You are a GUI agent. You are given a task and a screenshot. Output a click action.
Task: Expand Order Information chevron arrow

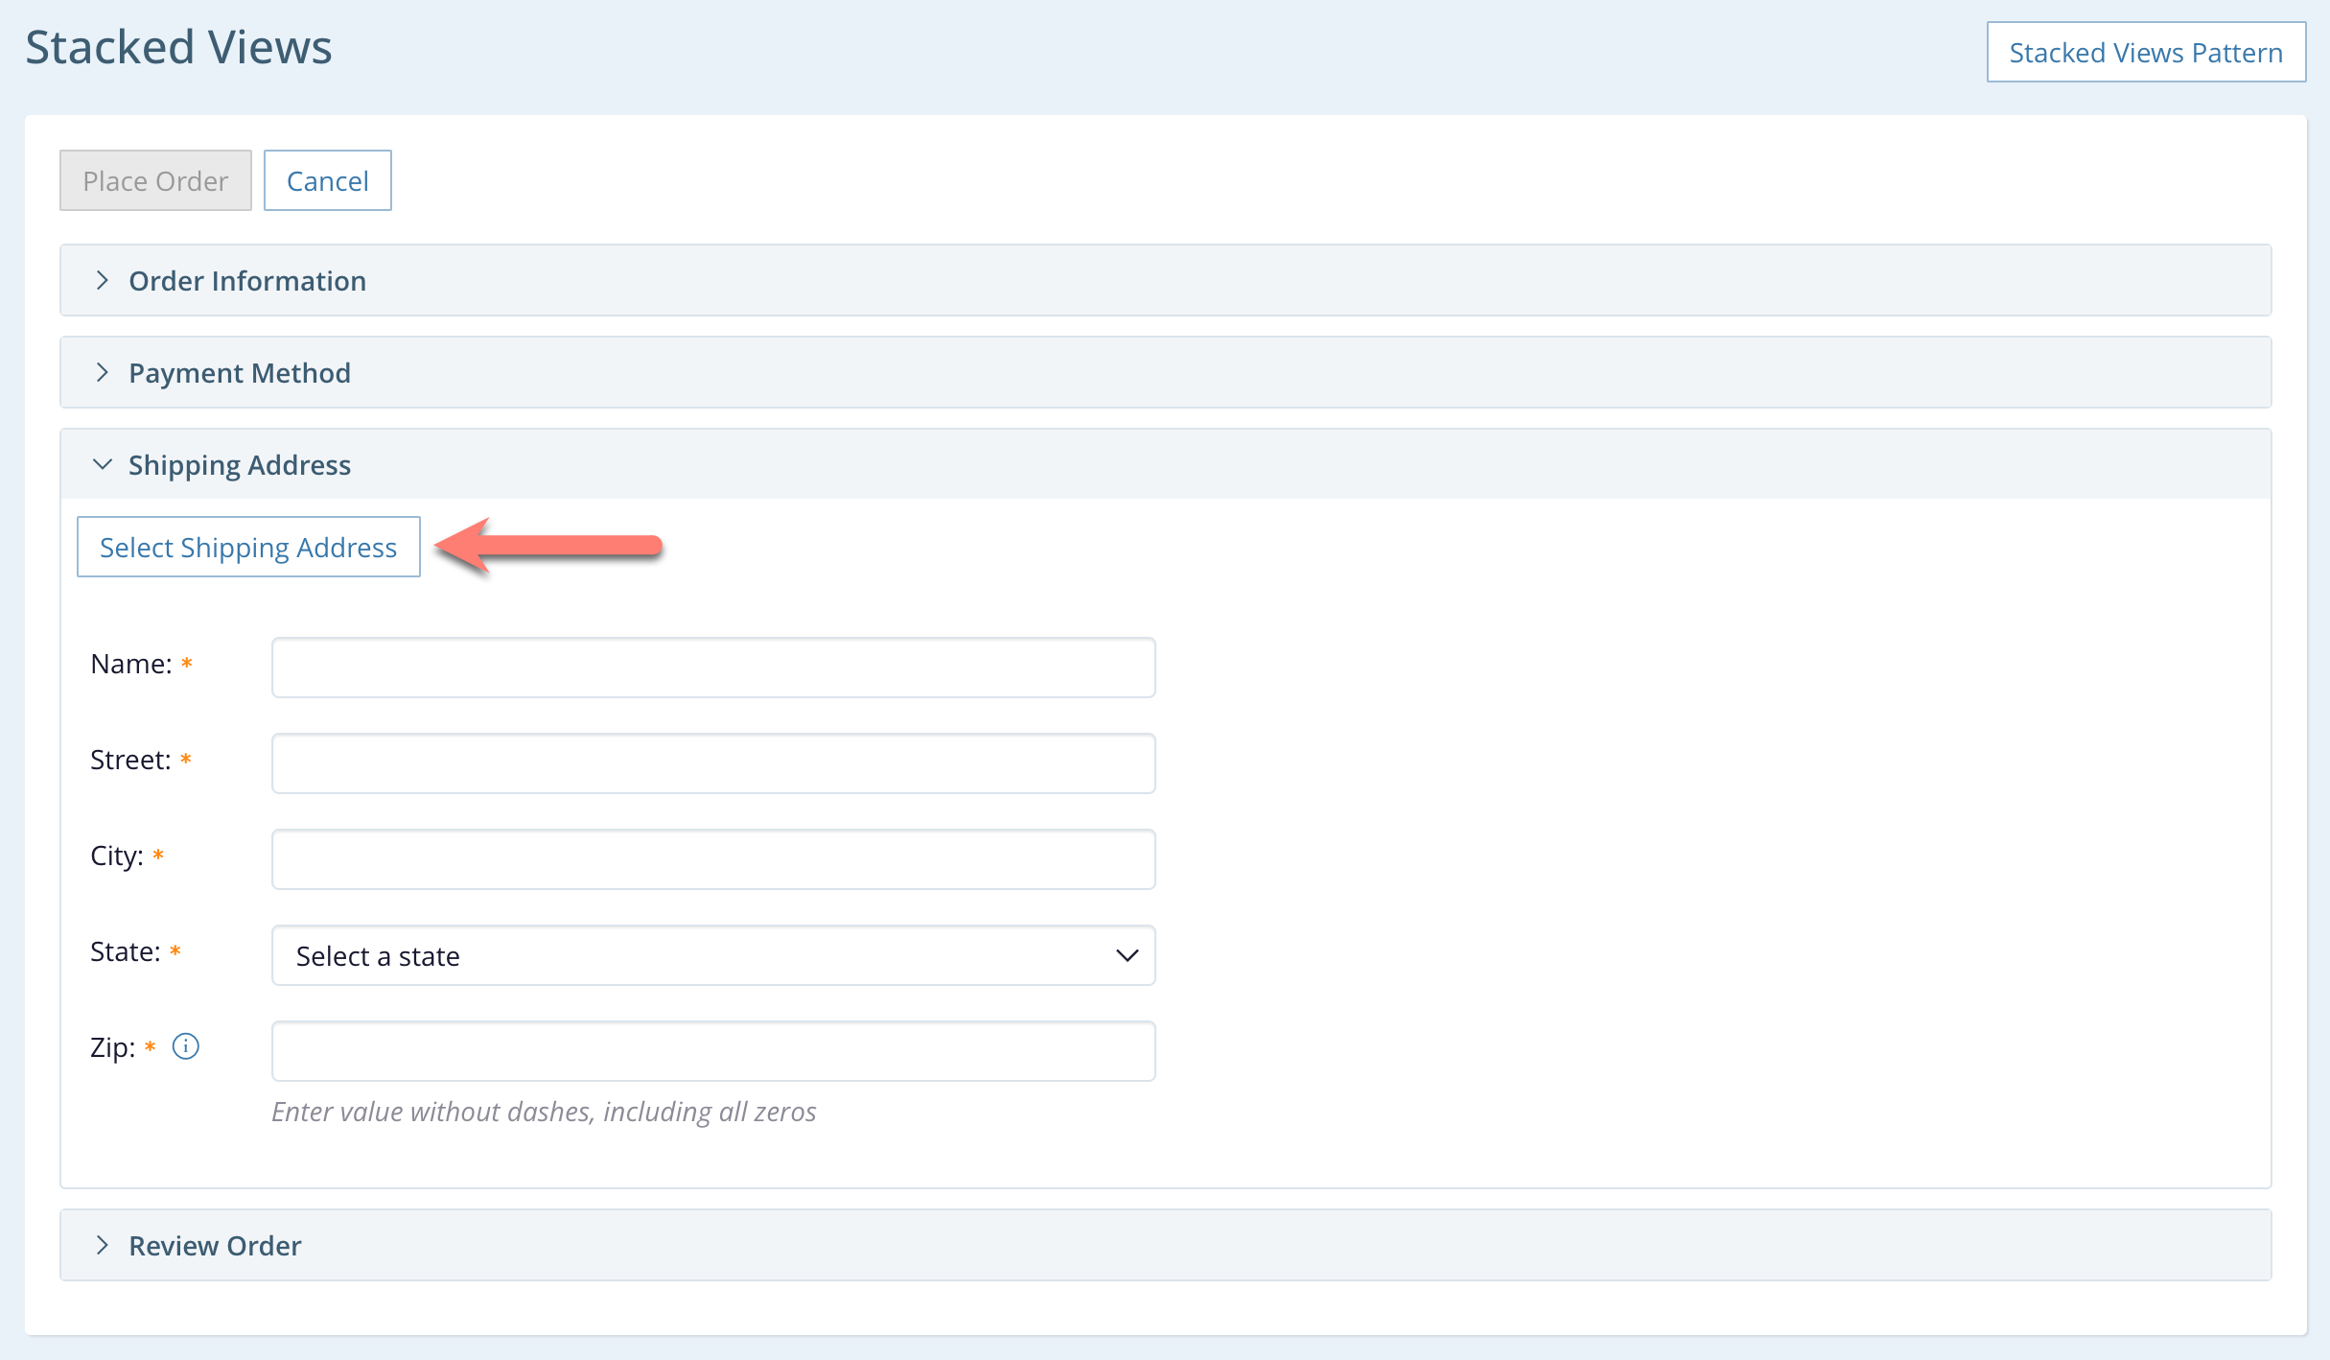(x=102, y=280)
